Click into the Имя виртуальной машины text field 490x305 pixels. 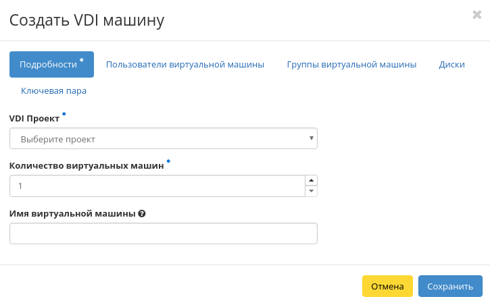(x=163, y=233)
